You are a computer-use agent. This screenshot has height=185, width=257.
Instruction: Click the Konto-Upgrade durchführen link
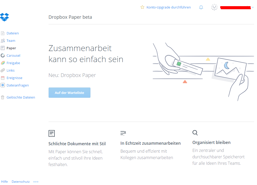coord(169,7)
